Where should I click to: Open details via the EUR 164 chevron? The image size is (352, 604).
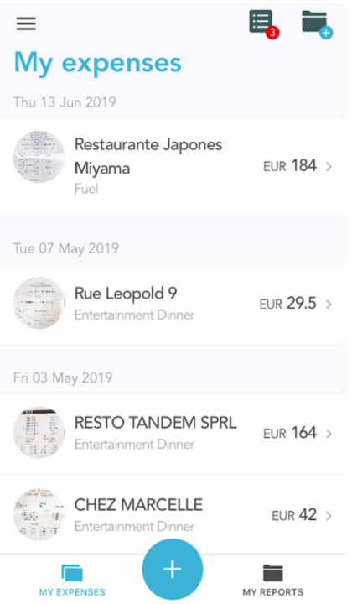(x=329, y=434)
